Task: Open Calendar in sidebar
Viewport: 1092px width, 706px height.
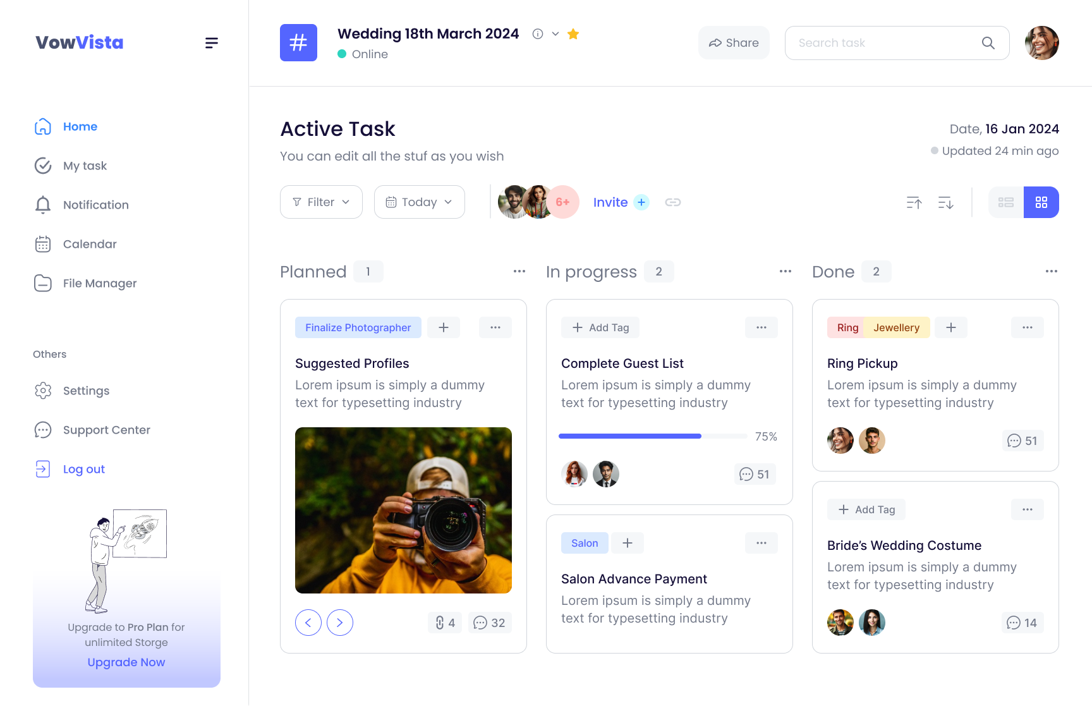Action: [x=75, y=244]
